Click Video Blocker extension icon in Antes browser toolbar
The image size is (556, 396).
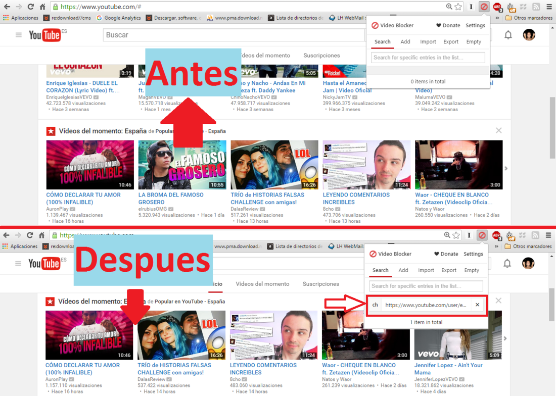tap(484, 7)
